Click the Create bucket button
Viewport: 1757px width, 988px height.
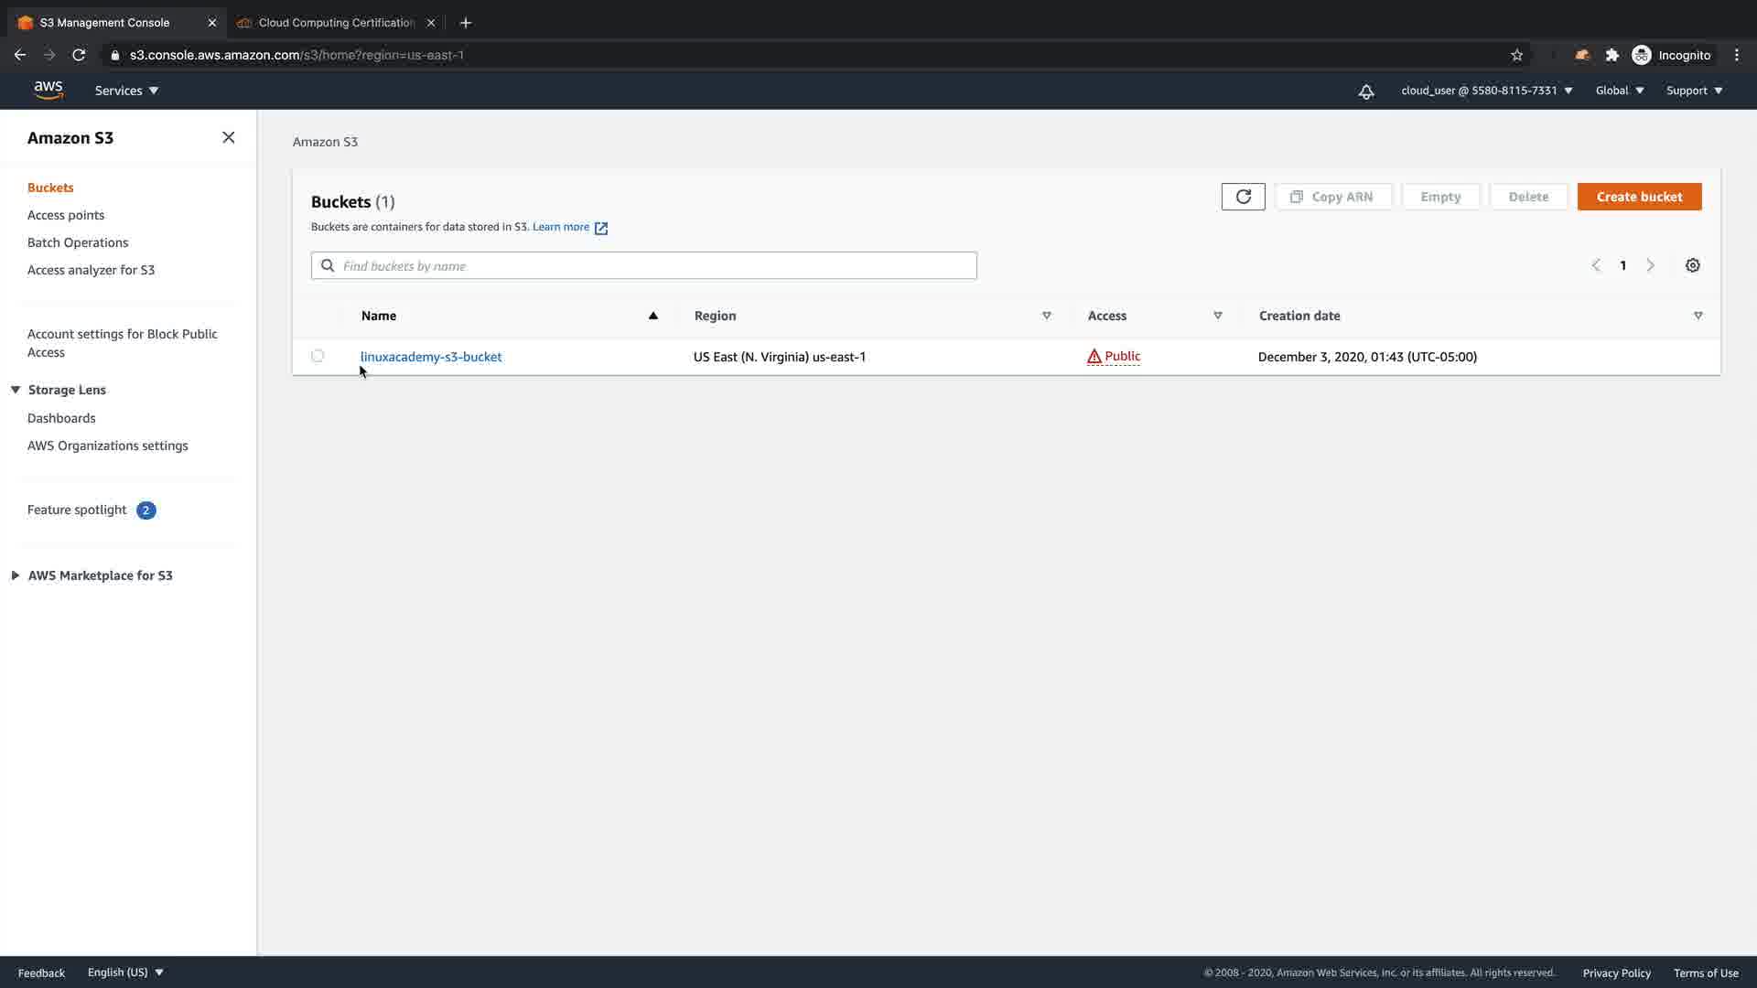pyautogui.click(x=1638, y=197)
